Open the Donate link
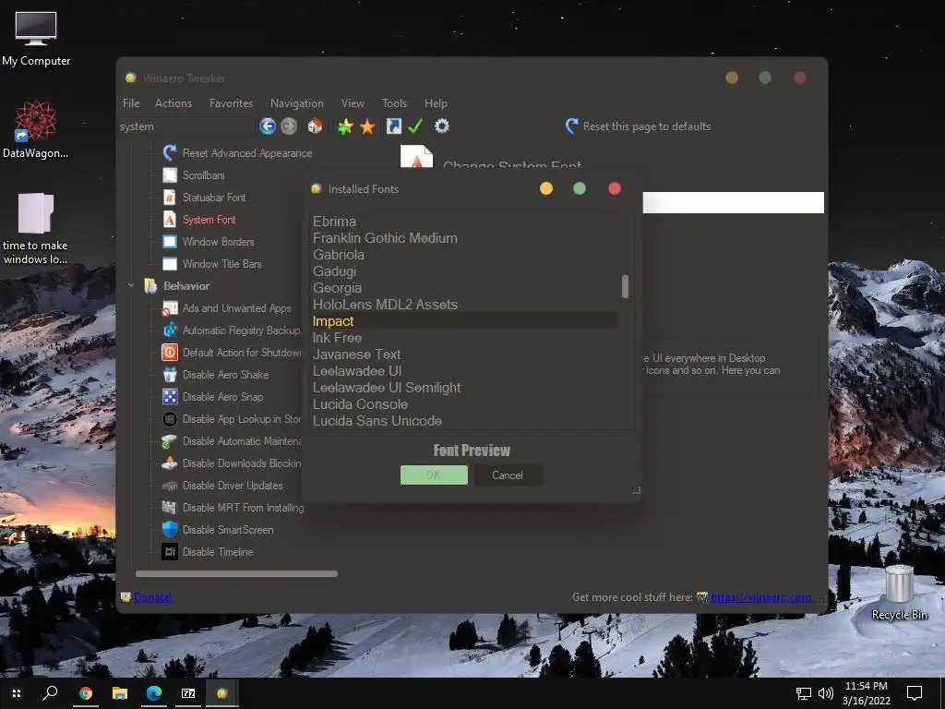This screenshot has height=709, width=945. click(152, 597)
